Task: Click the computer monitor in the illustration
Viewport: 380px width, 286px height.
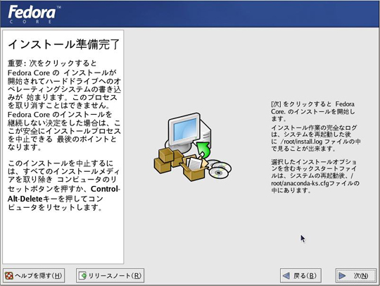Action: coord(185,130)
